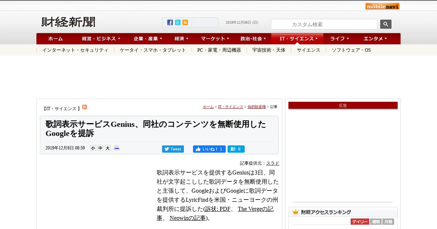Open the Twitter icon in the header

(178, 23)
